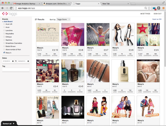Check the Smashbox Cosmetics checkbox
Image resolution: width=166 pixels, height=126 pixels.
(x=4, y=43)
